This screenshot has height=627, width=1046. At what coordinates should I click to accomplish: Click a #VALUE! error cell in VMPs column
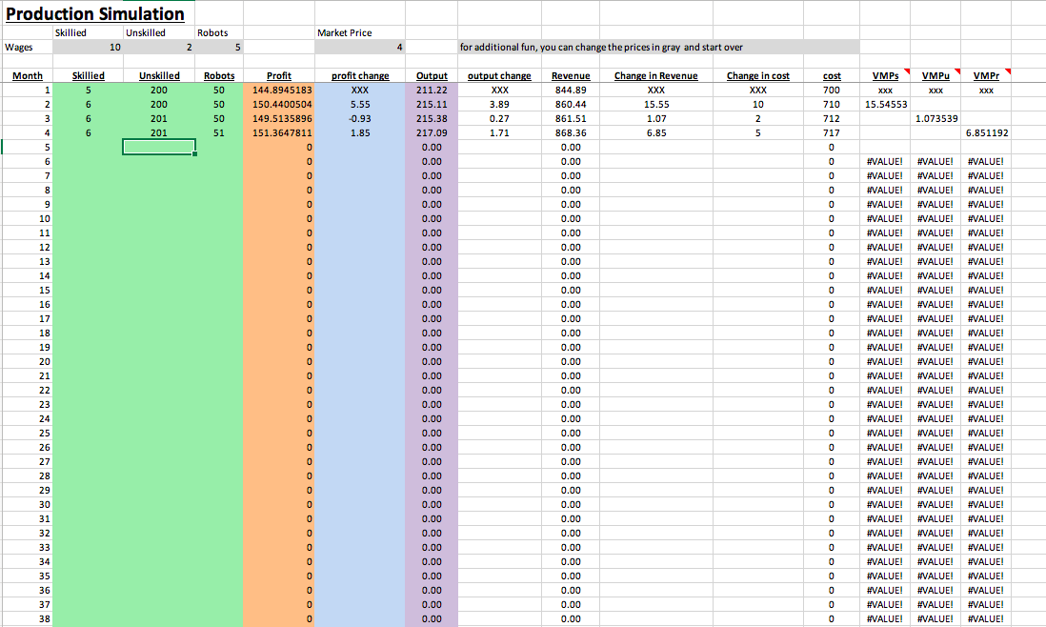pos(884,161)
